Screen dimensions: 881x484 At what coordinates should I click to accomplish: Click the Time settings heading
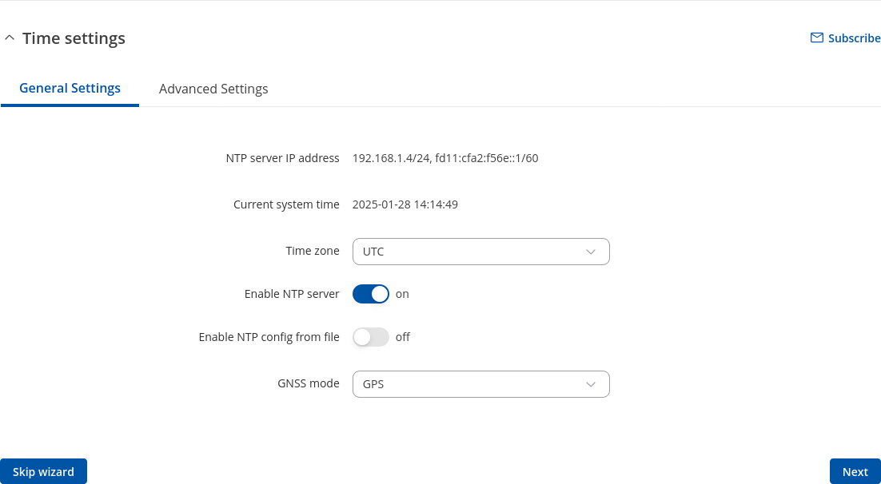[x=74, y=38]
